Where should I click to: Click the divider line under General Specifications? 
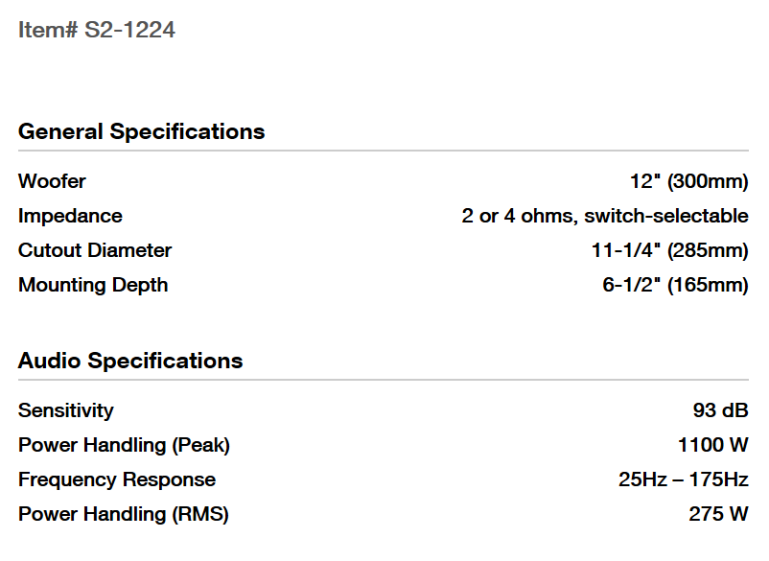[x=384, y=151]
